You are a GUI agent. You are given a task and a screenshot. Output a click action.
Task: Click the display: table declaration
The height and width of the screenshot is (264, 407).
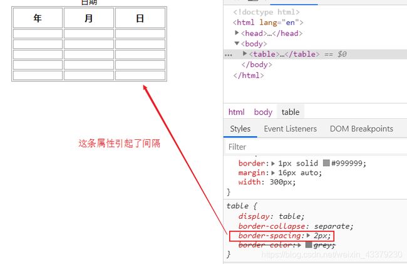pyautogui.click(x=271, y=216)
